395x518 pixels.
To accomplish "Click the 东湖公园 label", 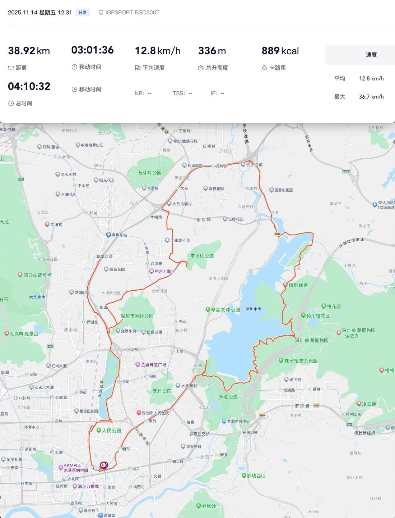I will point(228,397).
